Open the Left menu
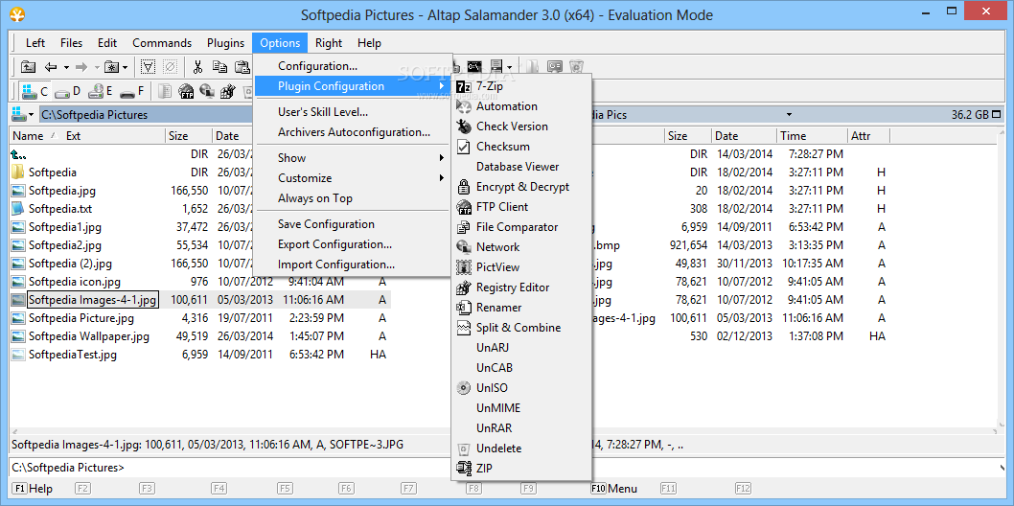This screenshot has width=1014, height=506. click(35, 43)
